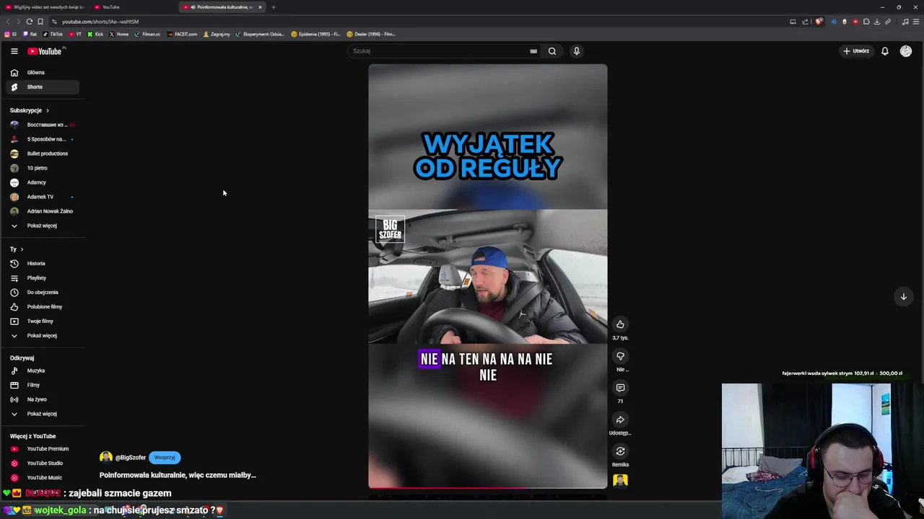Image resolution: width=924 pixels, height=519 pixels.
Task: Open Brave Shields lion icon
Action: coord(819,22)
